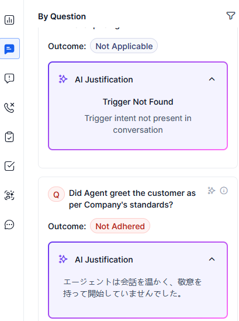
Task: Select the blue chat message sidebar icon
Action: (x=9, y=49)
